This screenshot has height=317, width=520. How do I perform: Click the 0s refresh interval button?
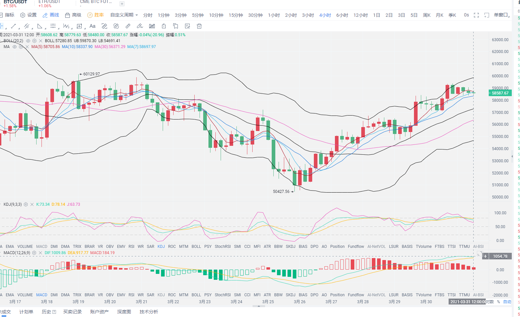coord(466,15)
